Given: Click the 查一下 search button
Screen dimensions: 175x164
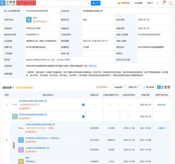Looking at the screenshot, I should (96, 3).
